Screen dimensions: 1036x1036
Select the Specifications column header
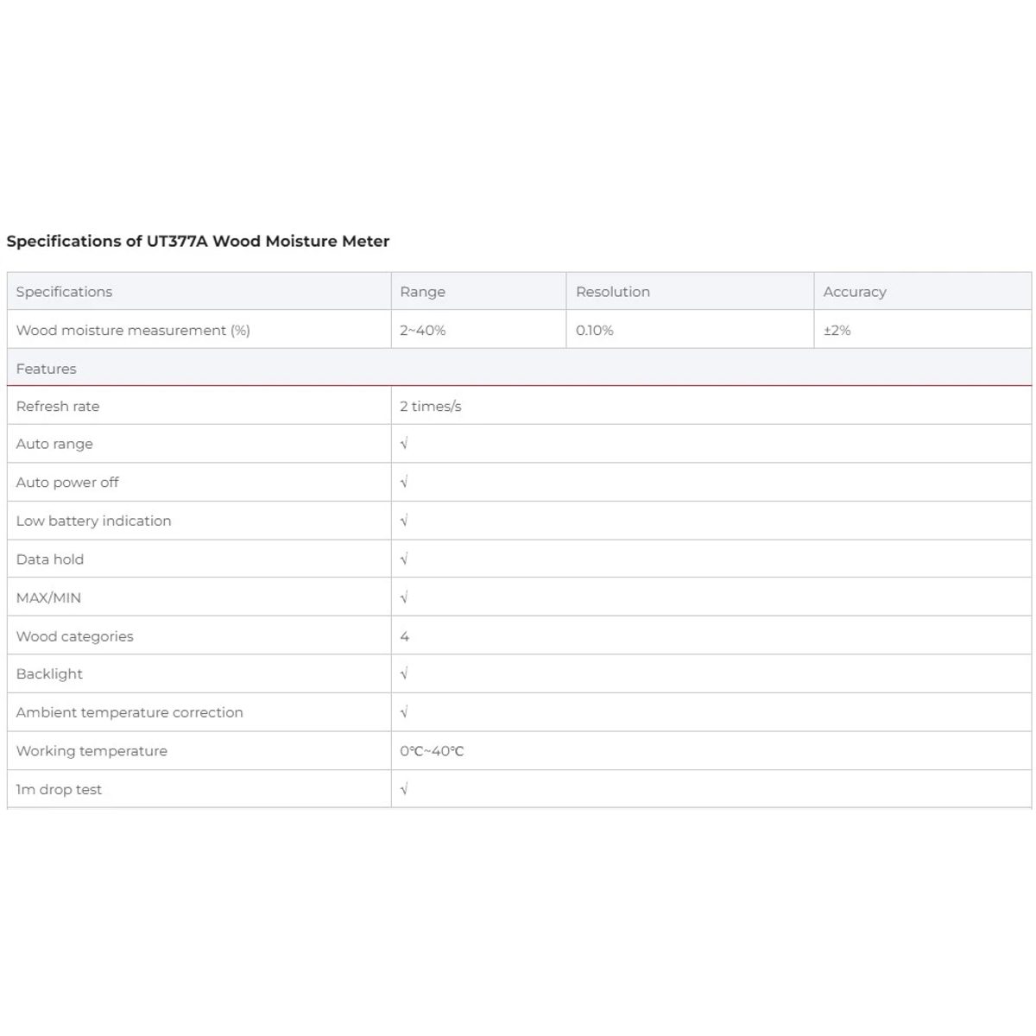click(64, 292)
